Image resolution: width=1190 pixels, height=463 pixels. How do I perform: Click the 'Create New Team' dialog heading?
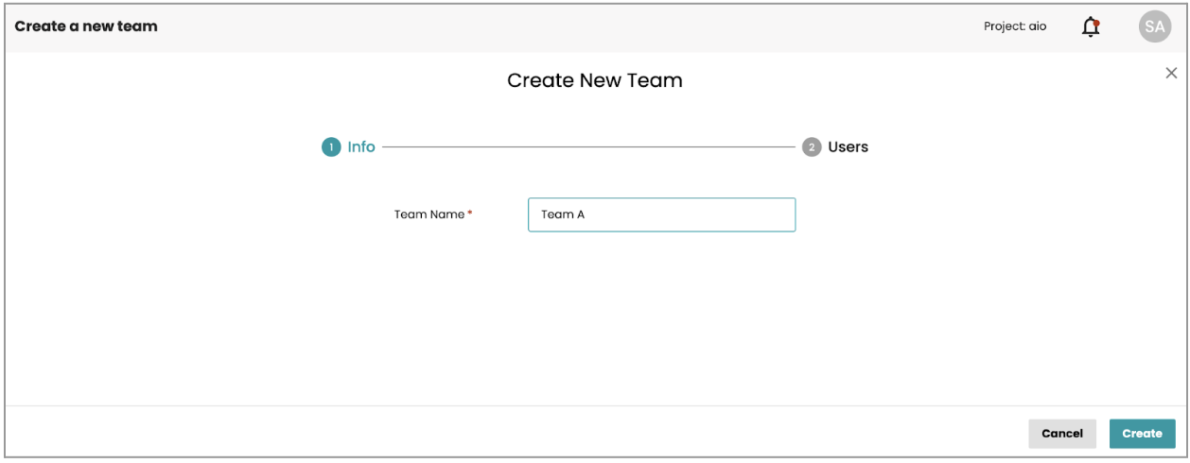[594, 80]
